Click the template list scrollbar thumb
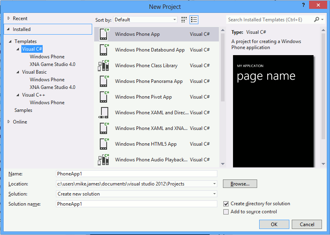The image size is (330, 235). point(223,68)
